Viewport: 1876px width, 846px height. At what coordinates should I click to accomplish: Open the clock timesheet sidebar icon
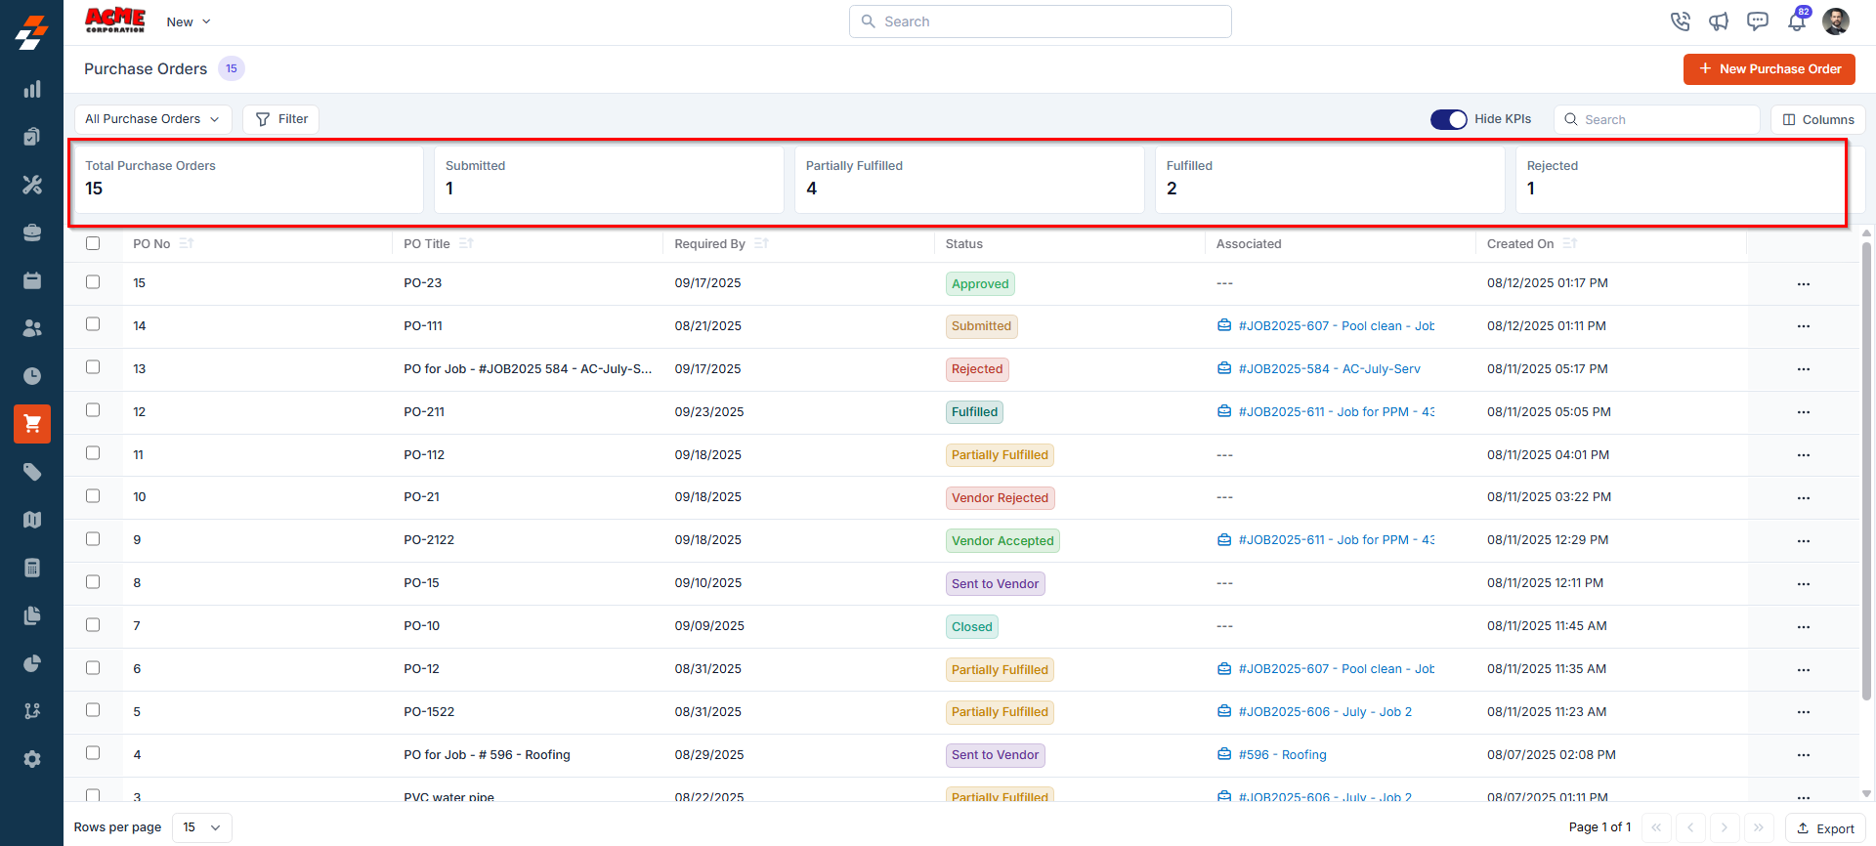(32, 376)
